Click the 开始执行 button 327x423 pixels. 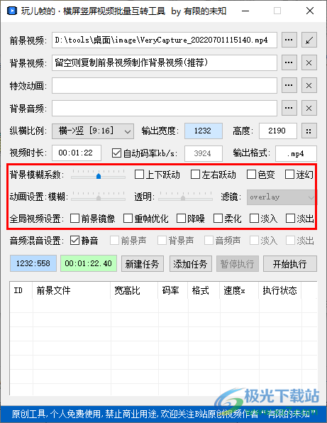pos(290,263)
